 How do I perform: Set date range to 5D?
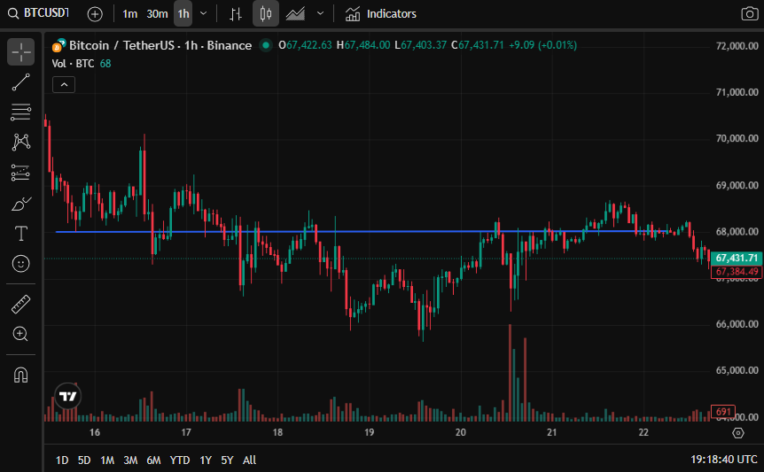tap(84, 460)
